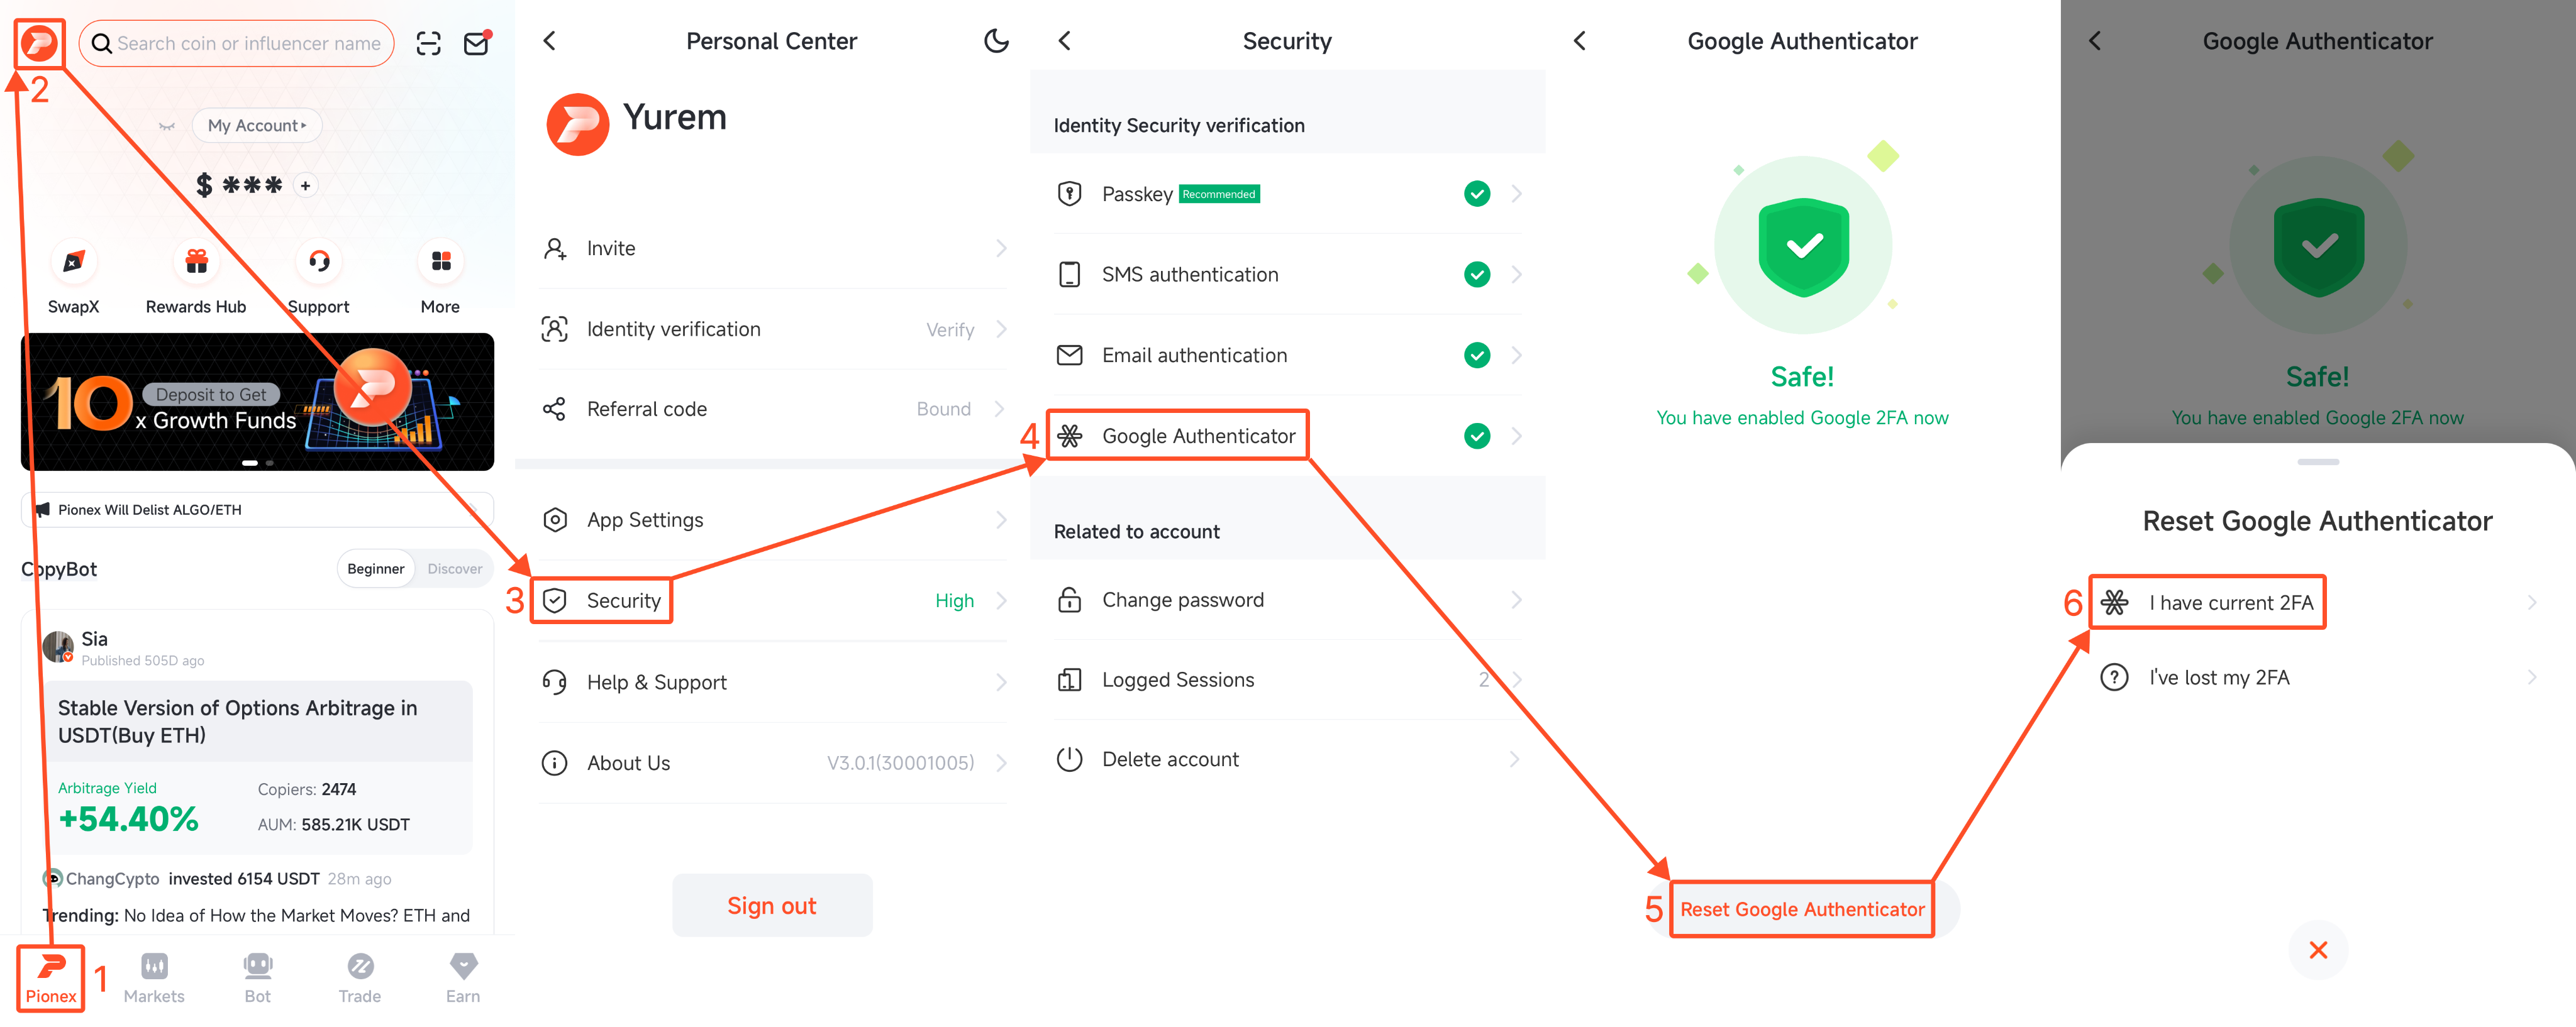The image size is (2576, 1027).
Task: Switch to the Bot bottom tab
Action: tap(257, 978)
